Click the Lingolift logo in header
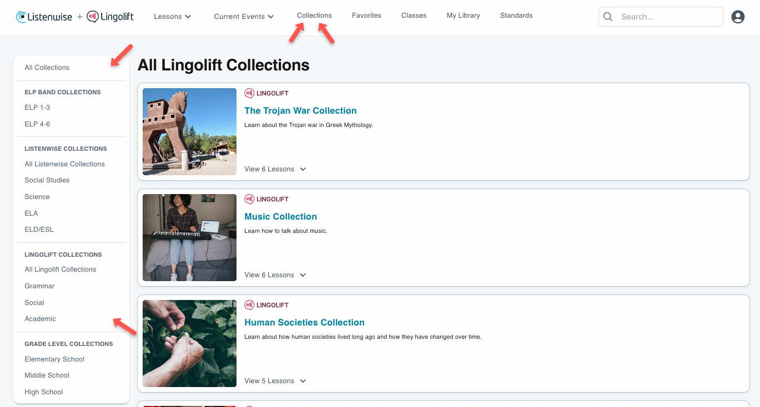 [110, 17]
